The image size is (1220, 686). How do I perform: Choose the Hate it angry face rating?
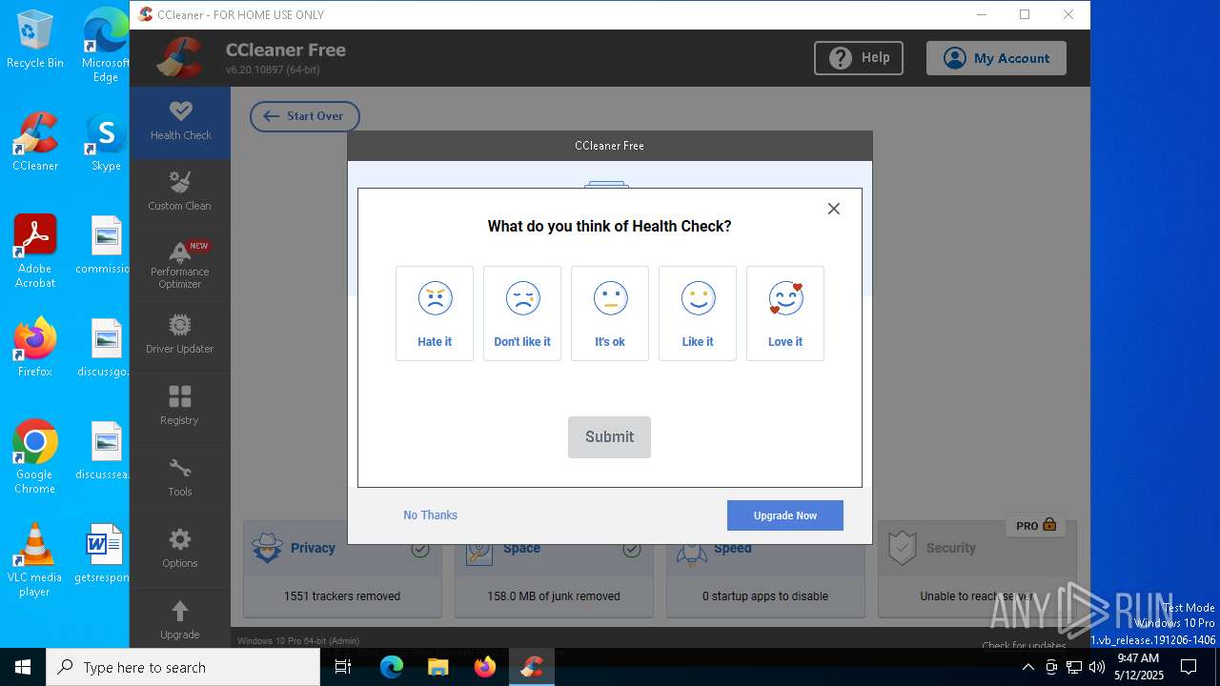click(x=435, y=313)
